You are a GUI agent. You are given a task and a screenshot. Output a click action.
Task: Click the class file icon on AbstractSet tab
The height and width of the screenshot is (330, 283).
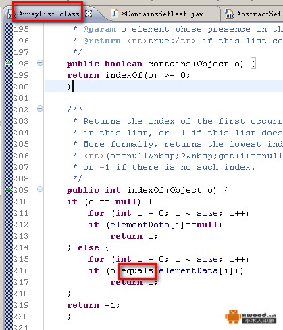230,14
